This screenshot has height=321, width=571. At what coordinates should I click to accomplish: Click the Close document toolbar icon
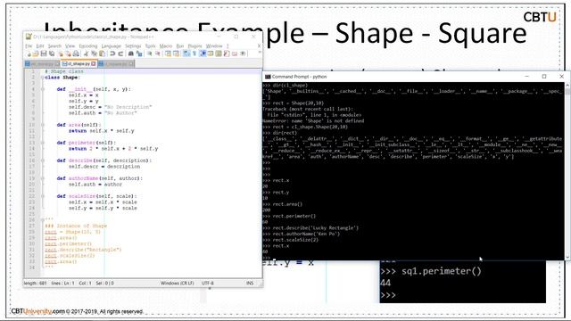[x=61, y=53]
